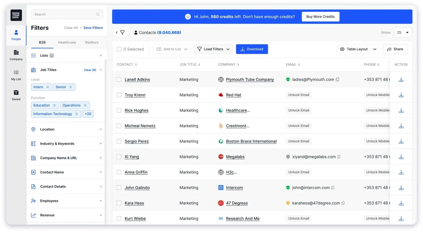The height and width of the screenshot is (232, 423).
Task: Check the box for Kurt Wiebe
Action: point(119,218)
